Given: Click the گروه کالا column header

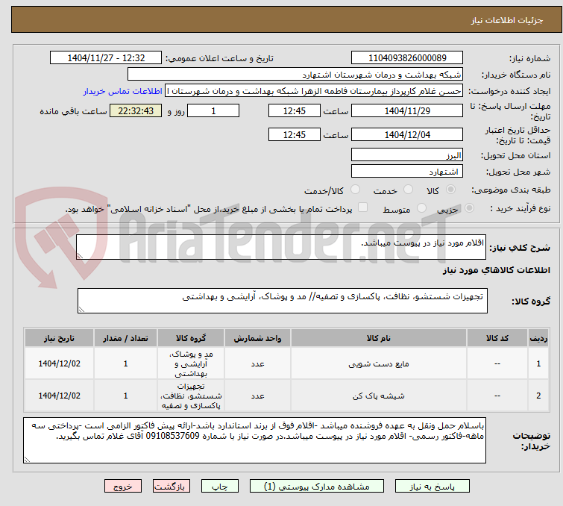Looking at the screenshot, I should pyautogui.click(x=191, y=338).
